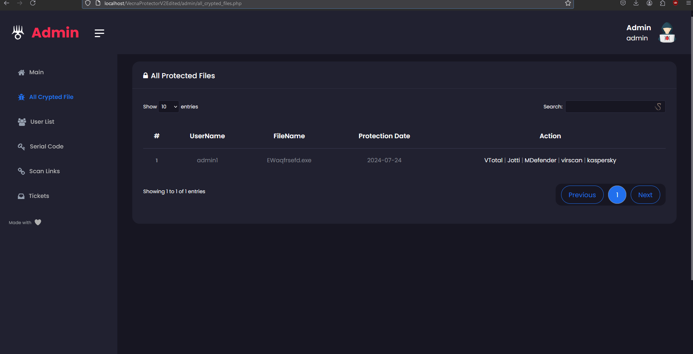Screen dimensions: 693x354
Task: Select page 1 pagination button
Action: pyautogui.click(x=617, y=195)
